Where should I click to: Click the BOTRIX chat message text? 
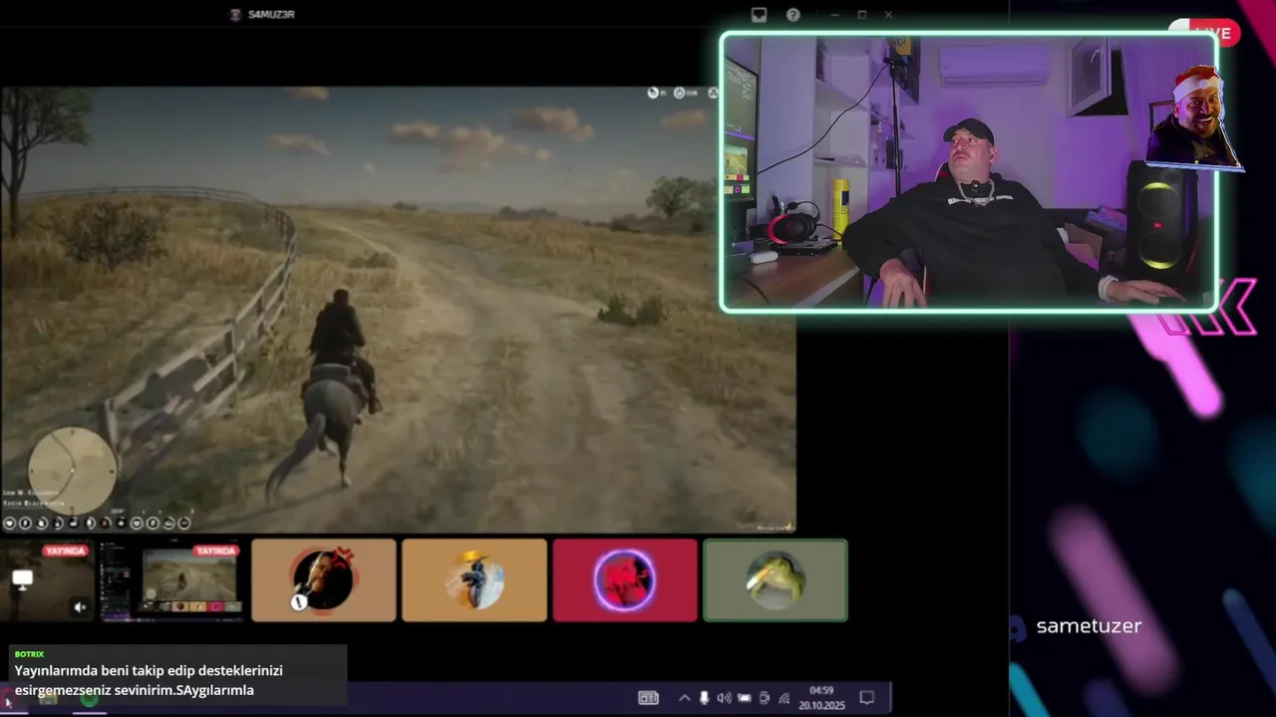point(149,680)
